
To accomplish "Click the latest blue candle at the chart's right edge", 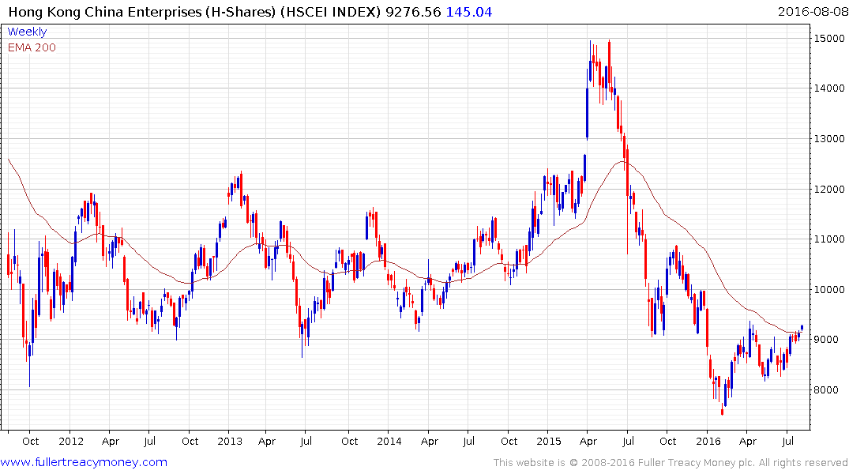I will click(802, 327).
